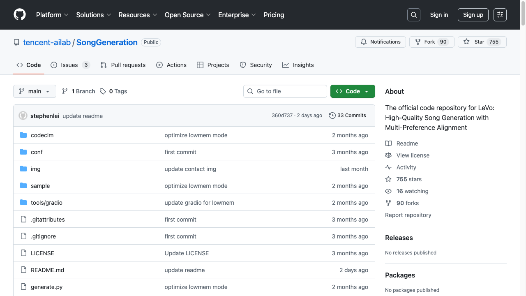Open the Resources menu chevron

155,15
